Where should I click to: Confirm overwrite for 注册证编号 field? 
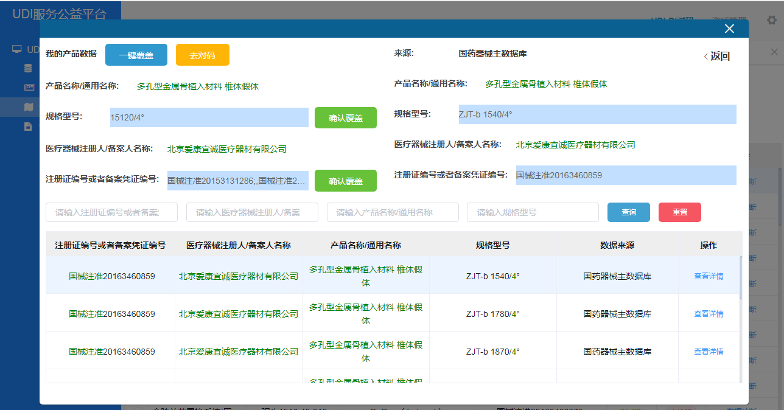pyautogui.click(x=345, y=181)
